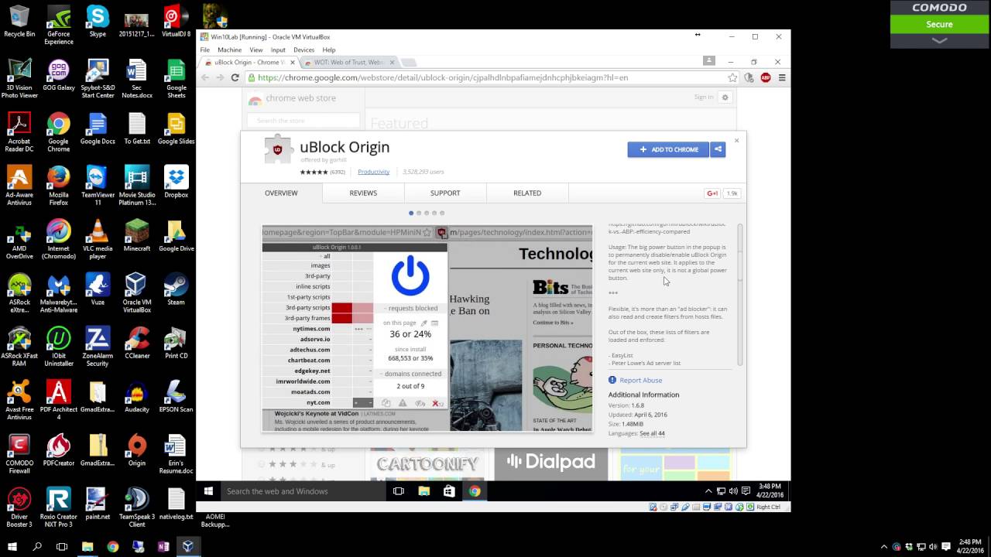Click Sign in on the web store
The width and height of the screenshot is (991, 557).
click(x=703, y=97)
